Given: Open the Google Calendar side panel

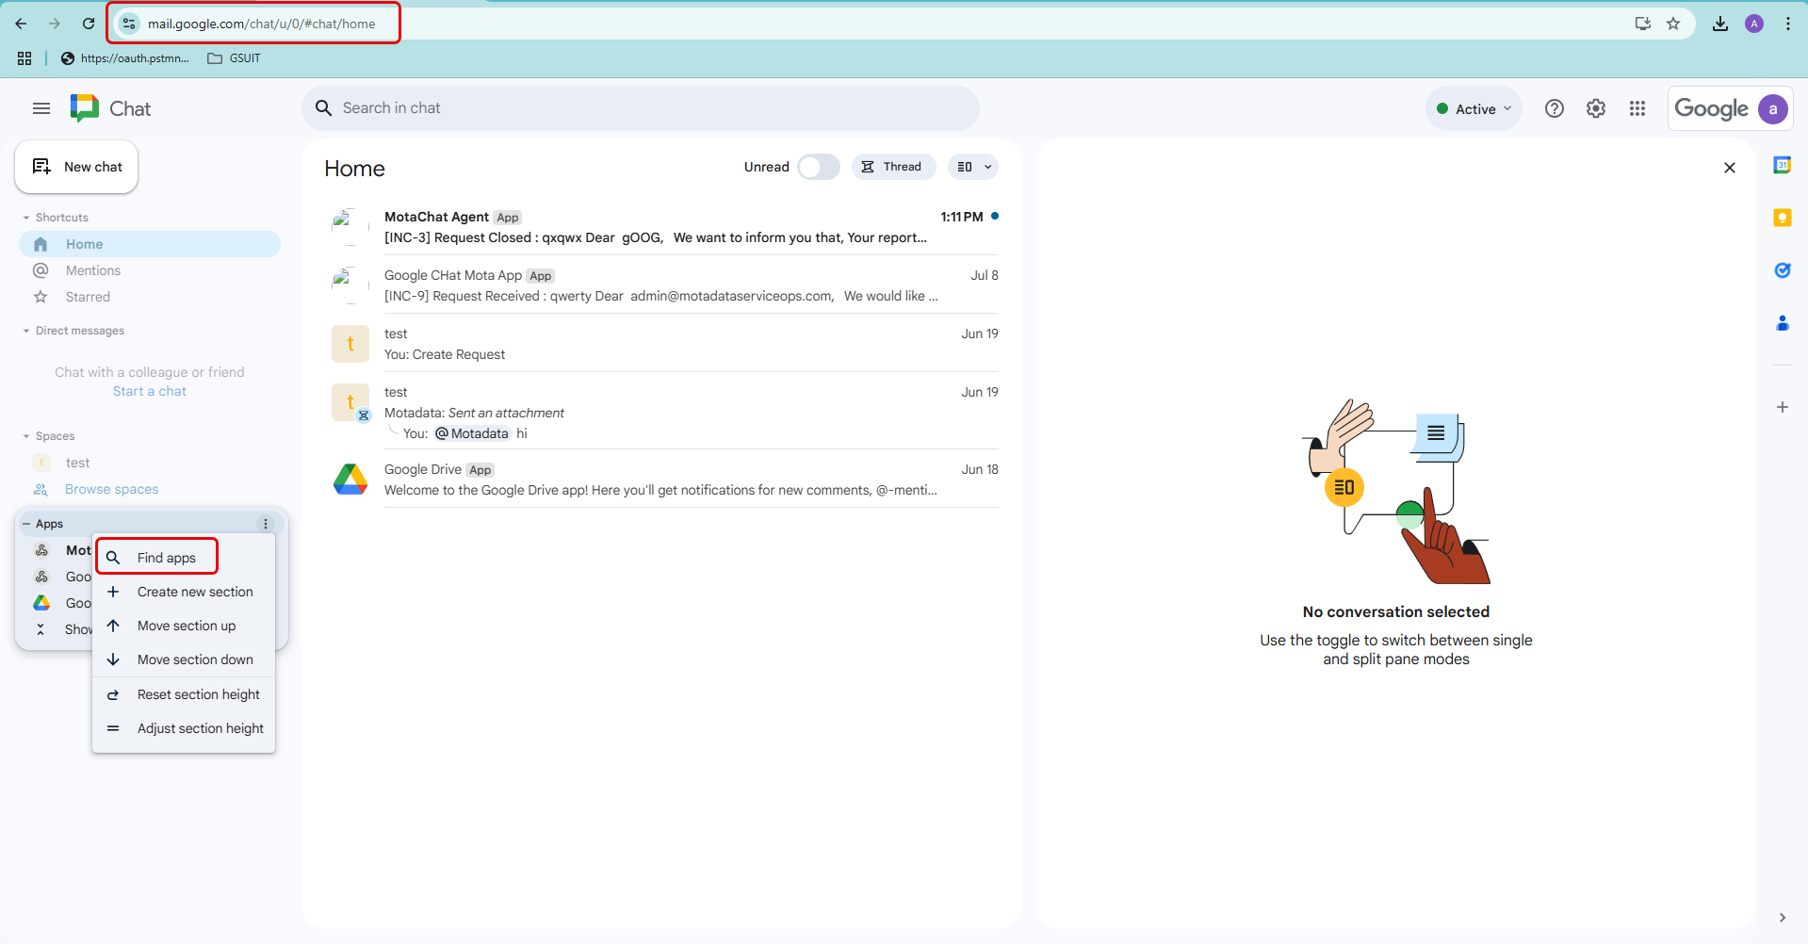Looking at the screenshot, I should pyautogui.click(x=1783, y=163).
